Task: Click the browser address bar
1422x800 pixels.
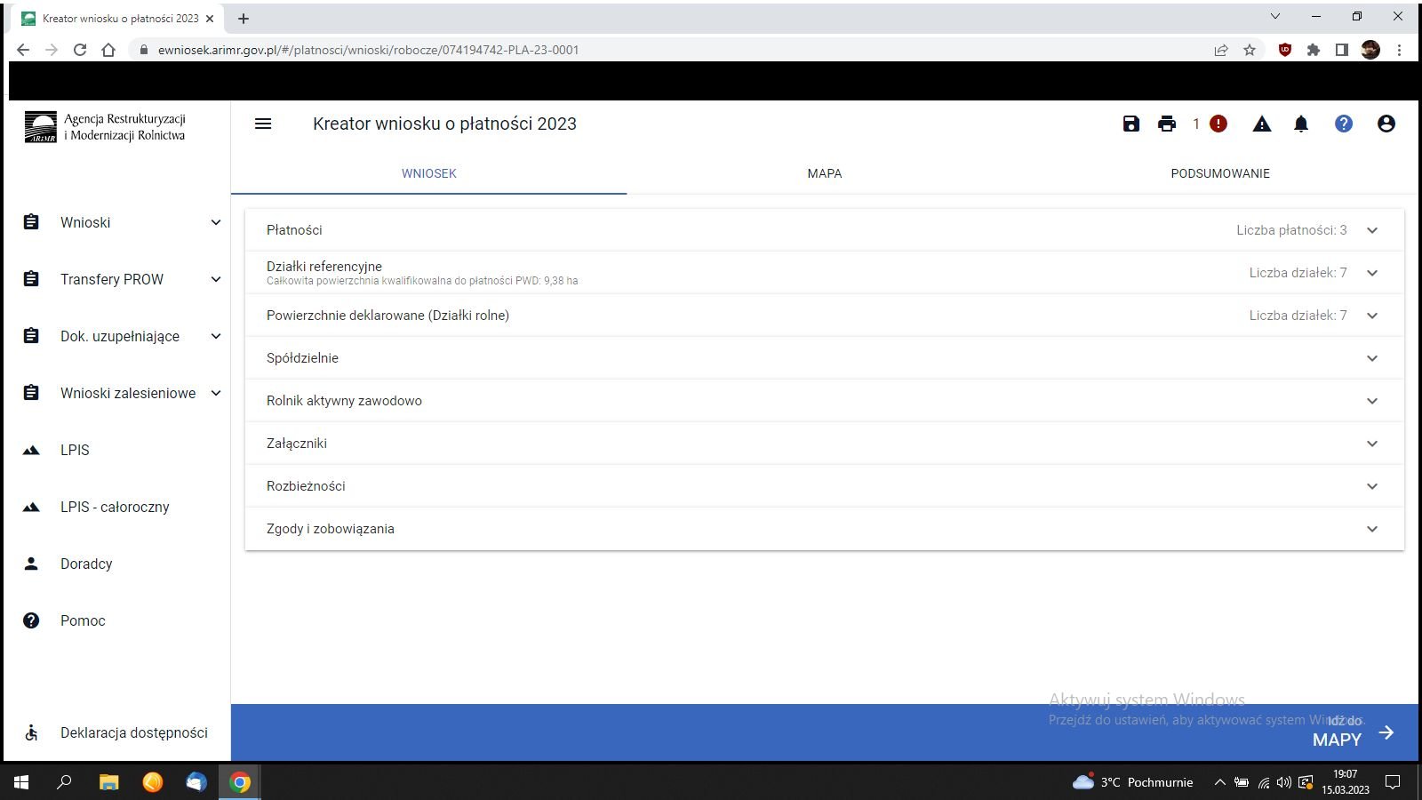Action: click(x=622, y=50)
